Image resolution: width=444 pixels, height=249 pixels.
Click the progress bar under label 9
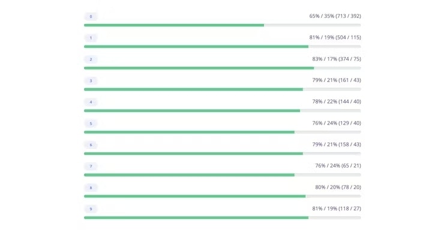point(222,218)
